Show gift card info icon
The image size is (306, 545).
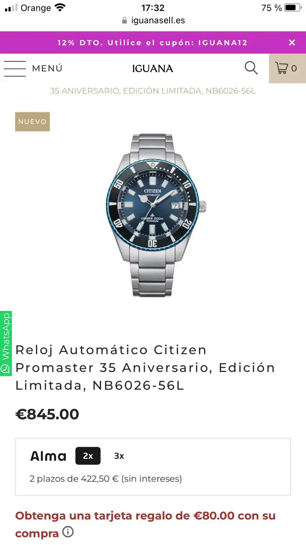point(68,532)
